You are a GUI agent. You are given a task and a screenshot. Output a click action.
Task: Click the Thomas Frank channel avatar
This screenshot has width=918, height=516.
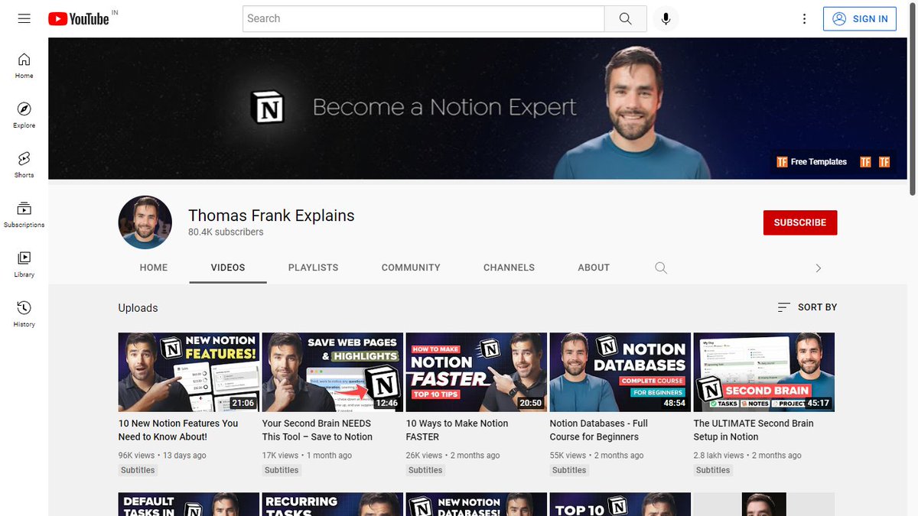[x=145, y=222]
